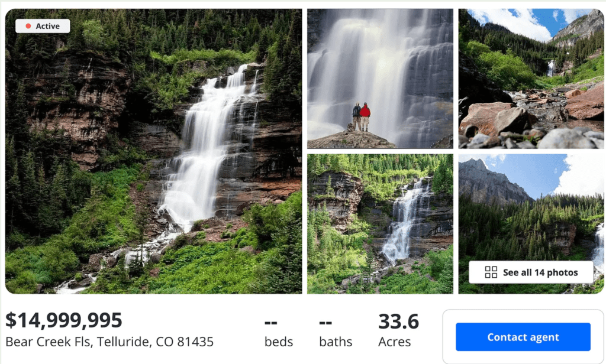
Task: Click the red Active status dot
Action: pos(28,26)
